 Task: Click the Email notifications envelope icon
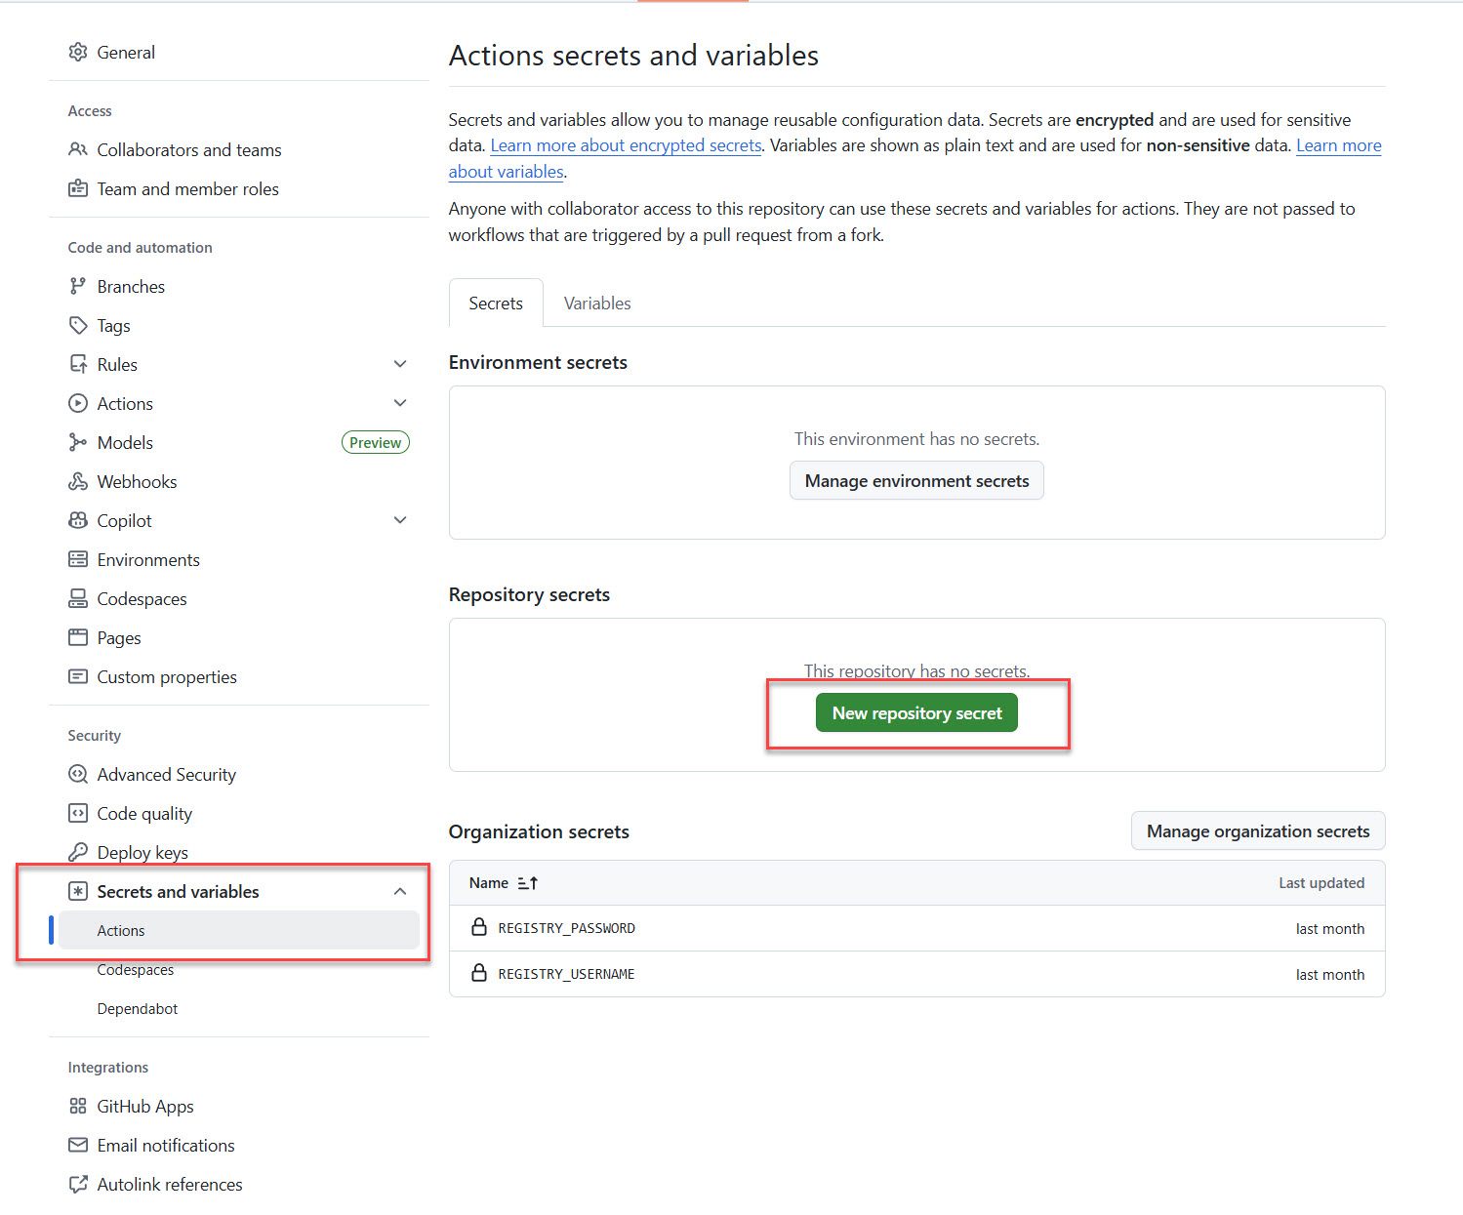tap(78, 1145)
